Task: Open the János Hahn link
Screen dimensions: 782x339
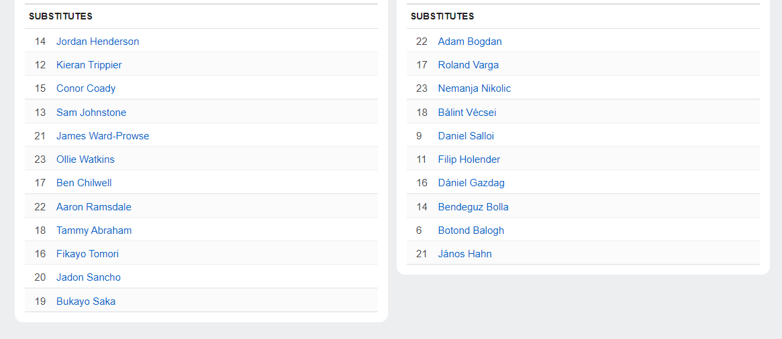Action: [465, 254]
